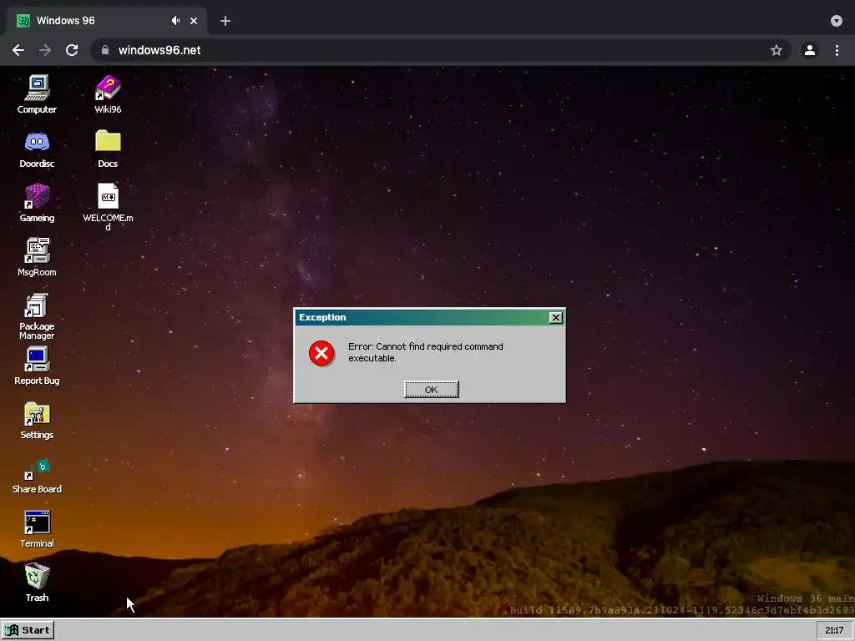Viewport: 855px width, 641px height.
Task: Reload the windows96.net page
Action: click(x=72, y=50)
